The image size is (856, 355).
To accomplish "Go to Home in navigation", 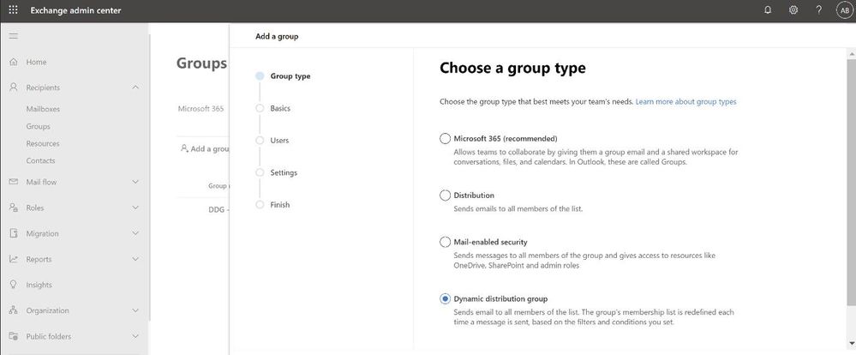I will click(36, 63).
